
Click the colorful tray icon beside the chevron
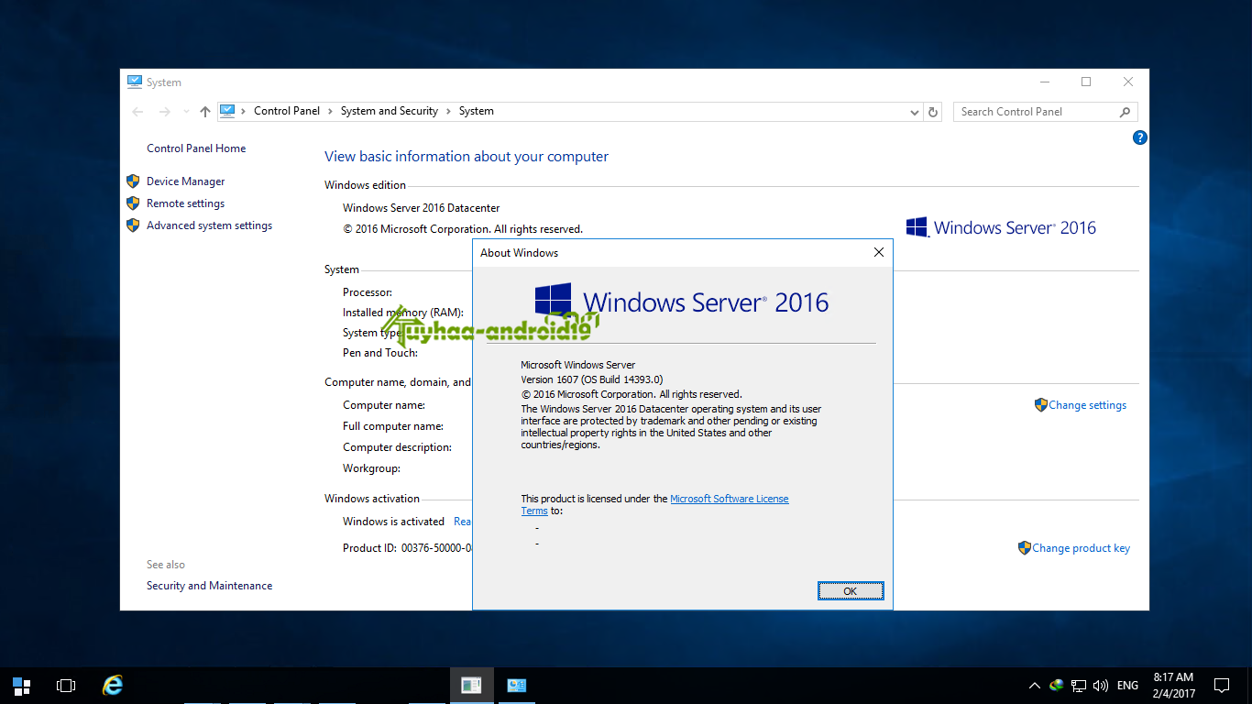tap(1057, 685)
